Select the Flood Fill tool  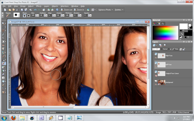click(3, 71)
